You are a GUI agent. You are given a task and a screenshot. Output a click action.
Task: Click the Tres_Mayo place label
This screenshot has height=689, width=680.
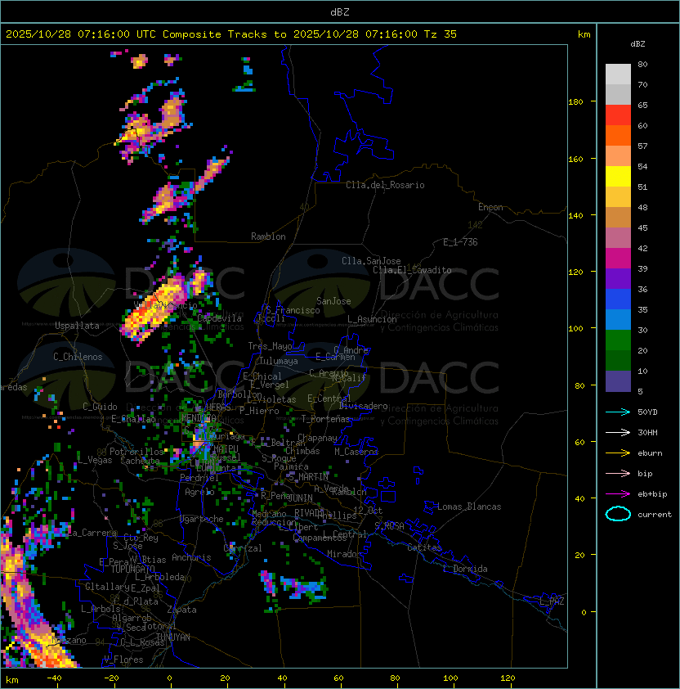270,346
